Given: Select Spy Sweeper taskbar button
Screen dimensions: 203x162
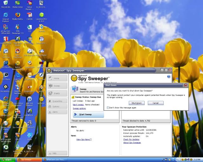Looking at the screenshot, I should click(x=29, y=160).
